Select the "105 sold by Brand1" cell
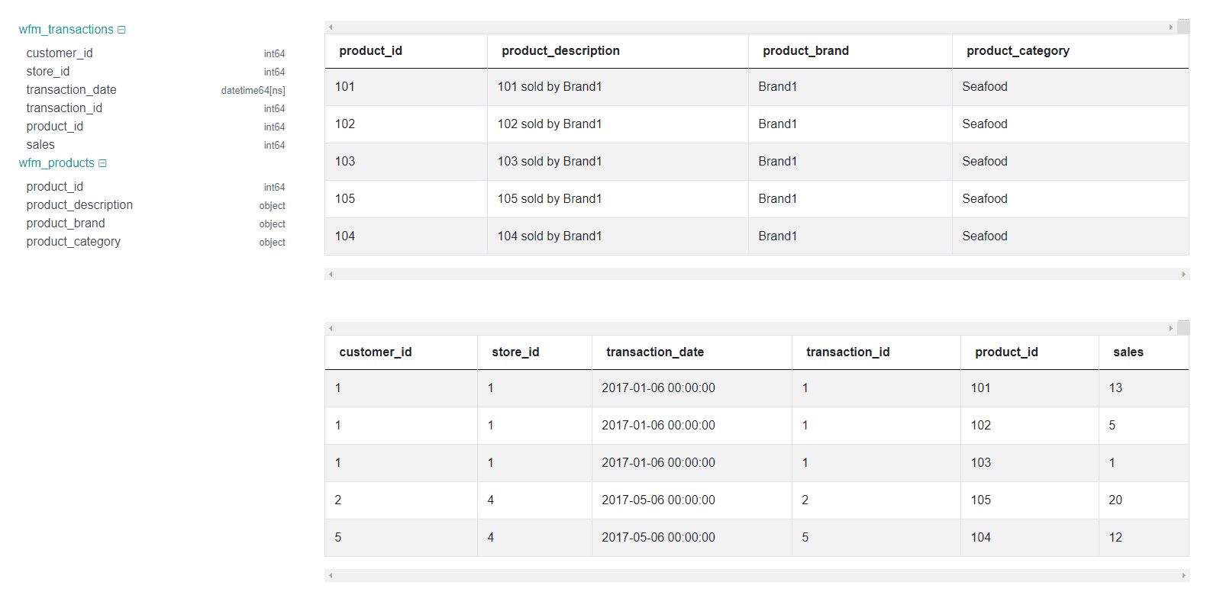Screen dimensions: 1223x611 coord(550,199)
